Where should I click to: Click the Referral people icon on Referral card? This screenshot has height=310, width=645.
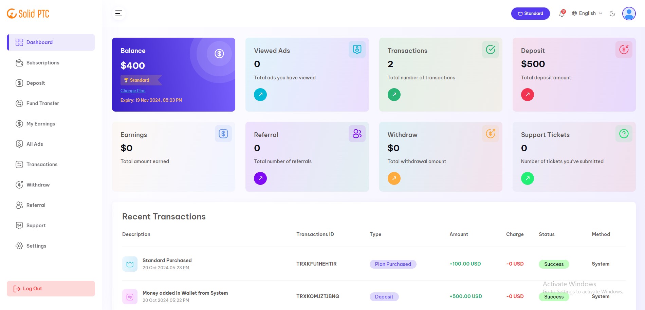(x=357, y=134)
